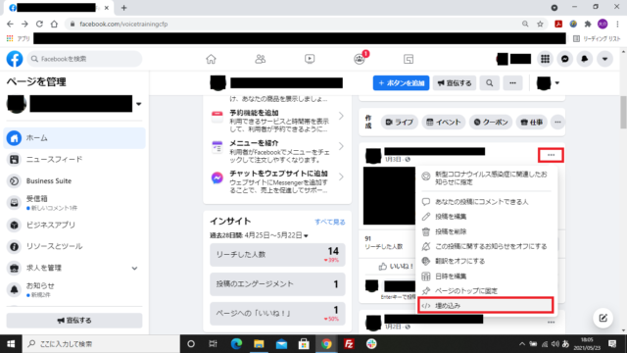This screenshot has height=353, width=627.
Task: Create a ライブ video post
Action: click(399, 122)
